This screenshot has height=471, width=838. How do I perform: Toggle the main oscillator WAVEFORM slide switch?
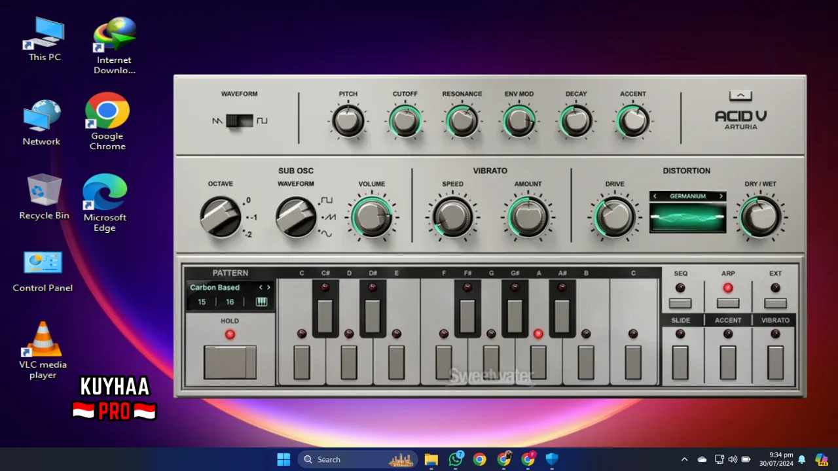(x=240, y=121)
